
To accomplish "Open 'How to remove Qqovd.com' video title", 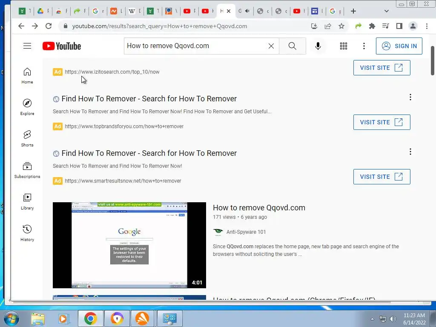I will point(259,208).
